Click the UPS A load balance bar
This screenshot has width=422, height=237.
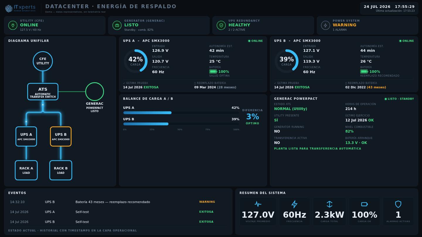click(181, 113)
